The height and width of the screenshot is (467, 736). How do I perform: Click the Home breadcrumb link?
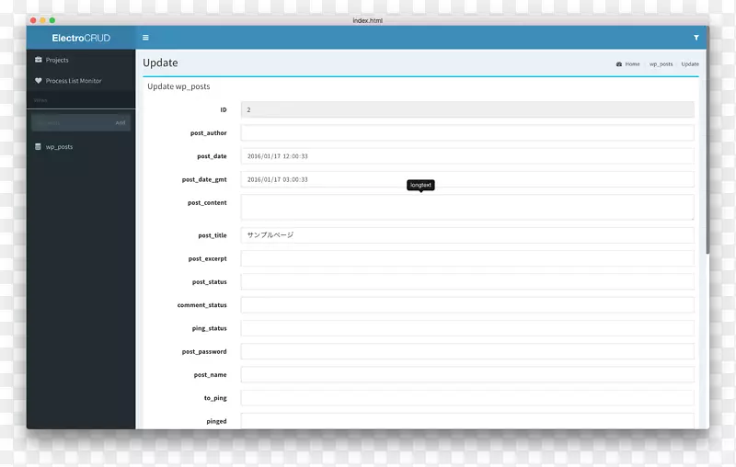[632, 64]
